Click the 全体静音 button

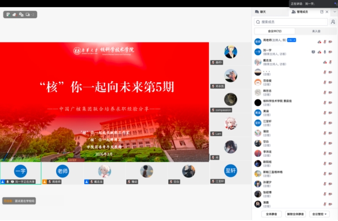[x=272, y=214]
